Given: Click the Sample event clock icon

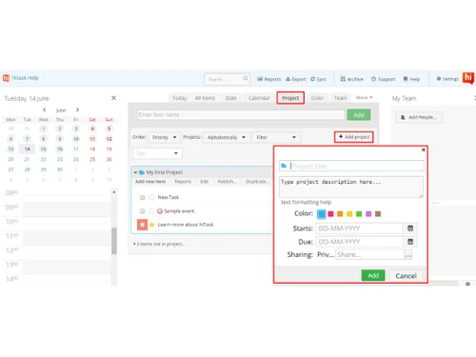Looking at the screenshot, I should 160,211.
